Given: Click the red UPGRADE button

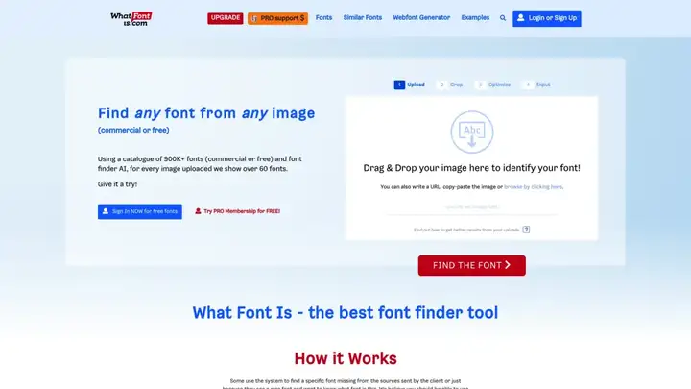Looking at the screenshot, I should click(x=226, y=18).
